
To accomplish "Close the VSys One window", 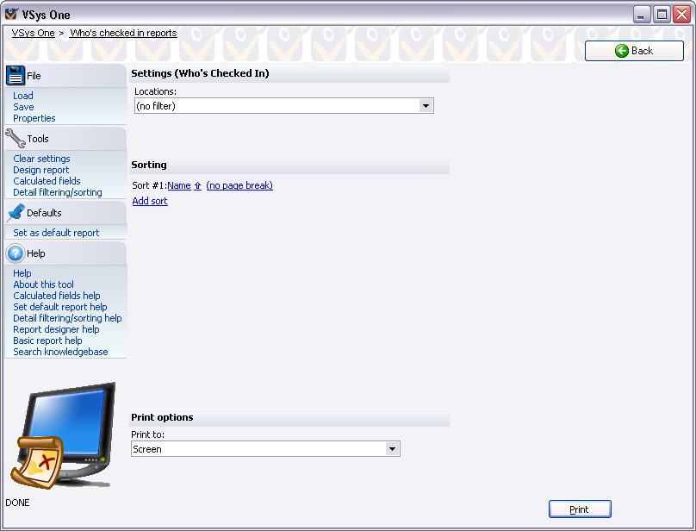I will click(682, 15).
